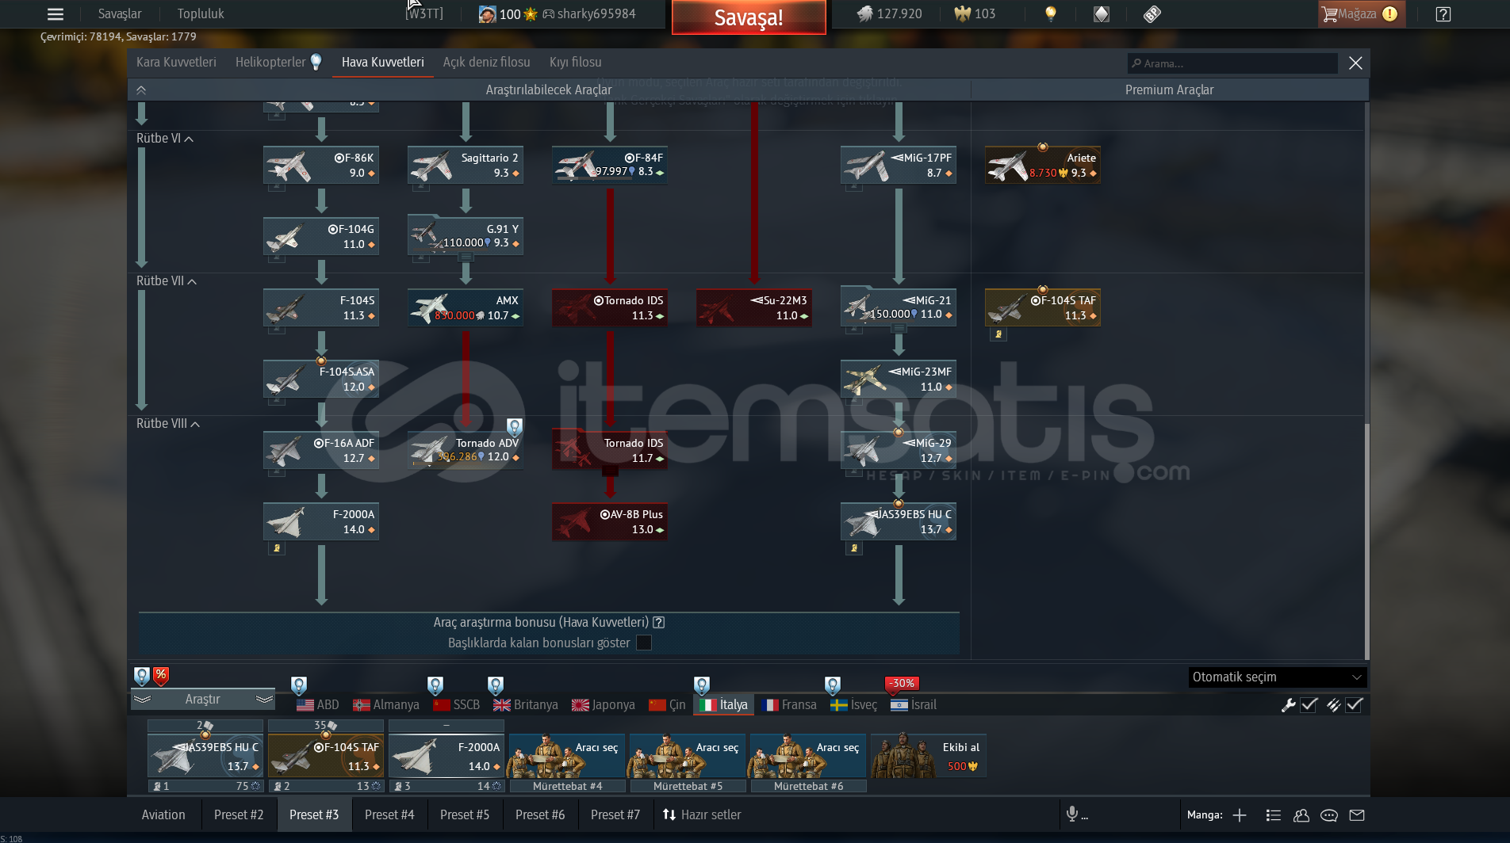Add a squad member with plus icon
The image size is (1510, 843).
(x=1240, y=814)
